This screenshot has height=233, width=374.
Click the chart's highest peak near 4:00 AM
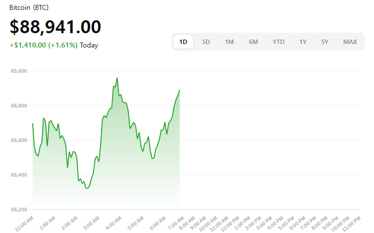click(x=117, y=78)
